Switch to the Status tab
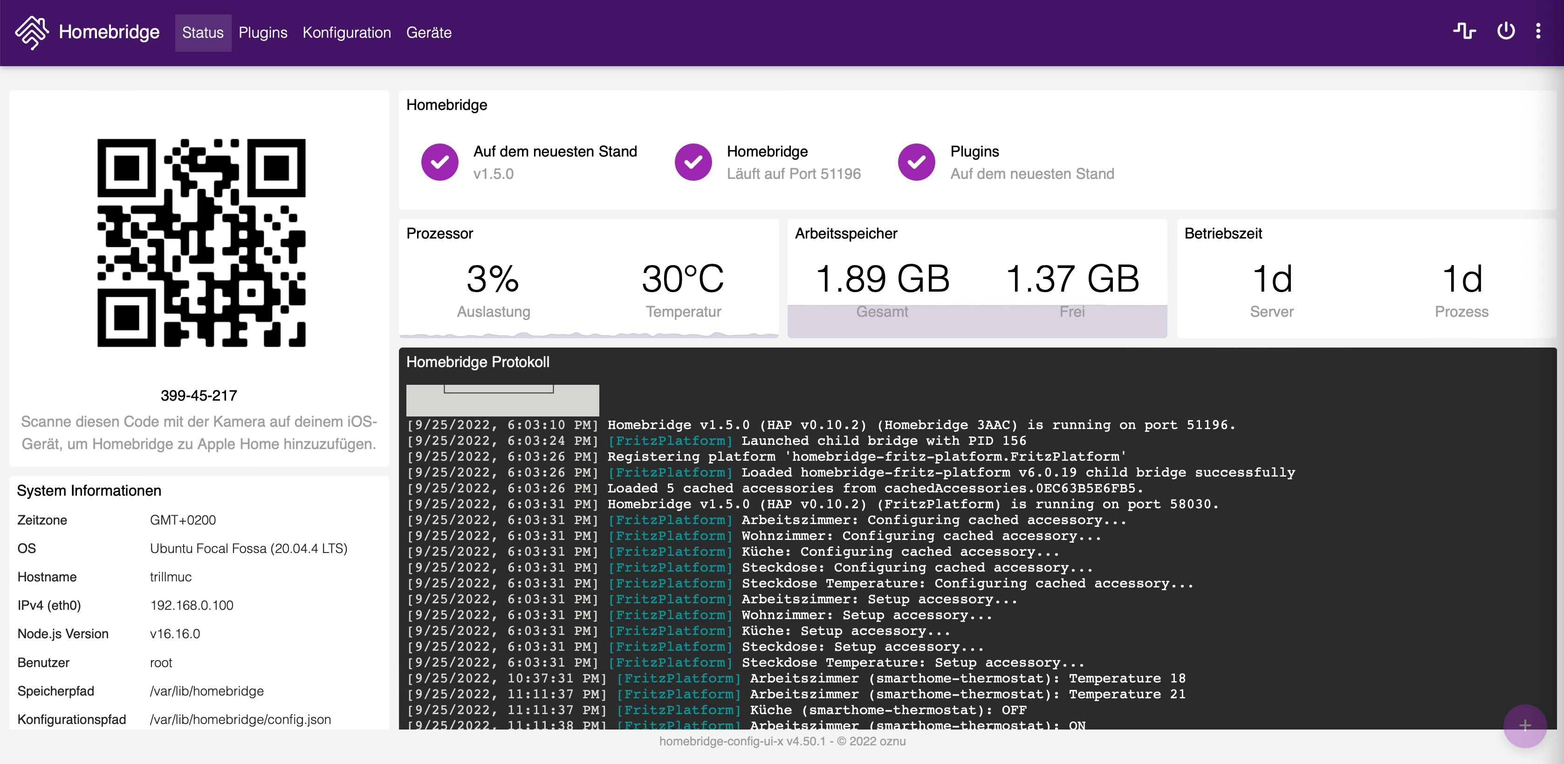Viewport: 1564px width, 764px height. tap(203, 33)
